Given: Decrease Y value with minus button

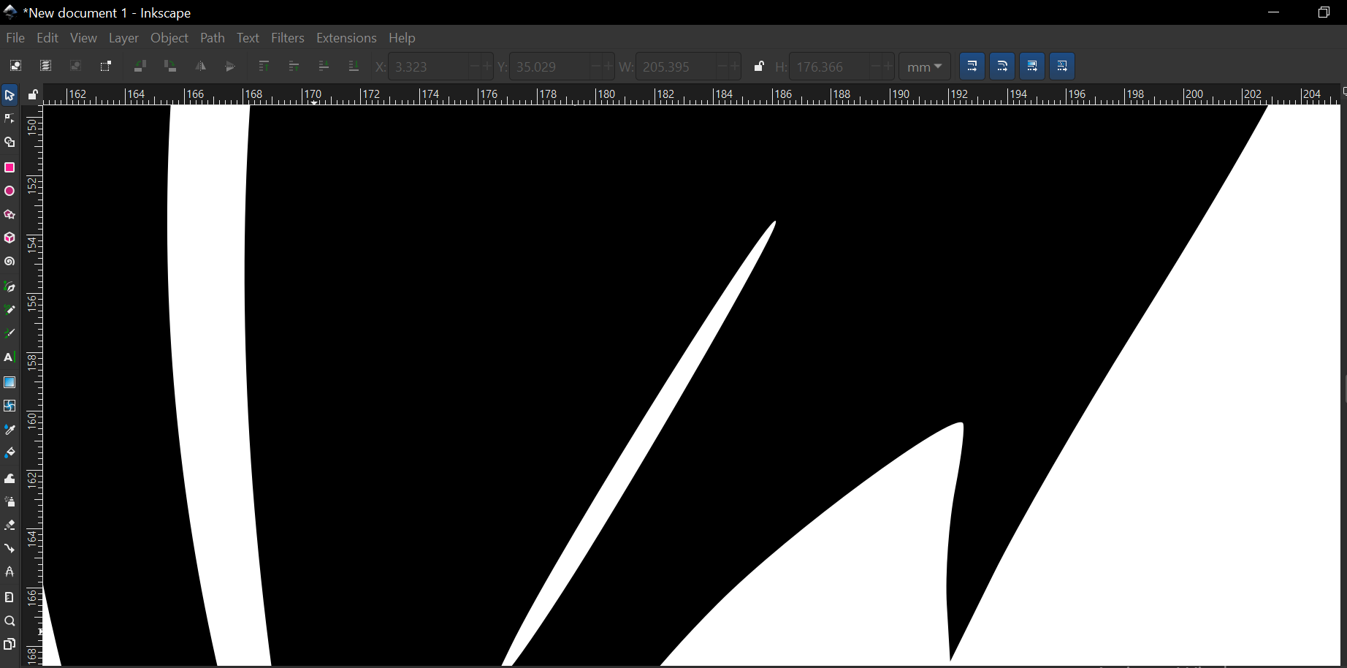Looking at the screenshot, I should pos(595,67).
